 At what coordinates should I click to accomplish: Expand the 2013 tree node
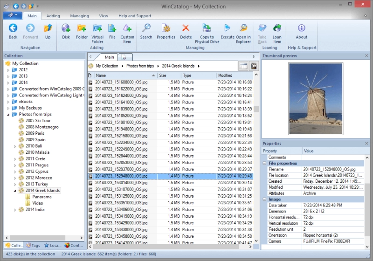(x=8, y=76)
